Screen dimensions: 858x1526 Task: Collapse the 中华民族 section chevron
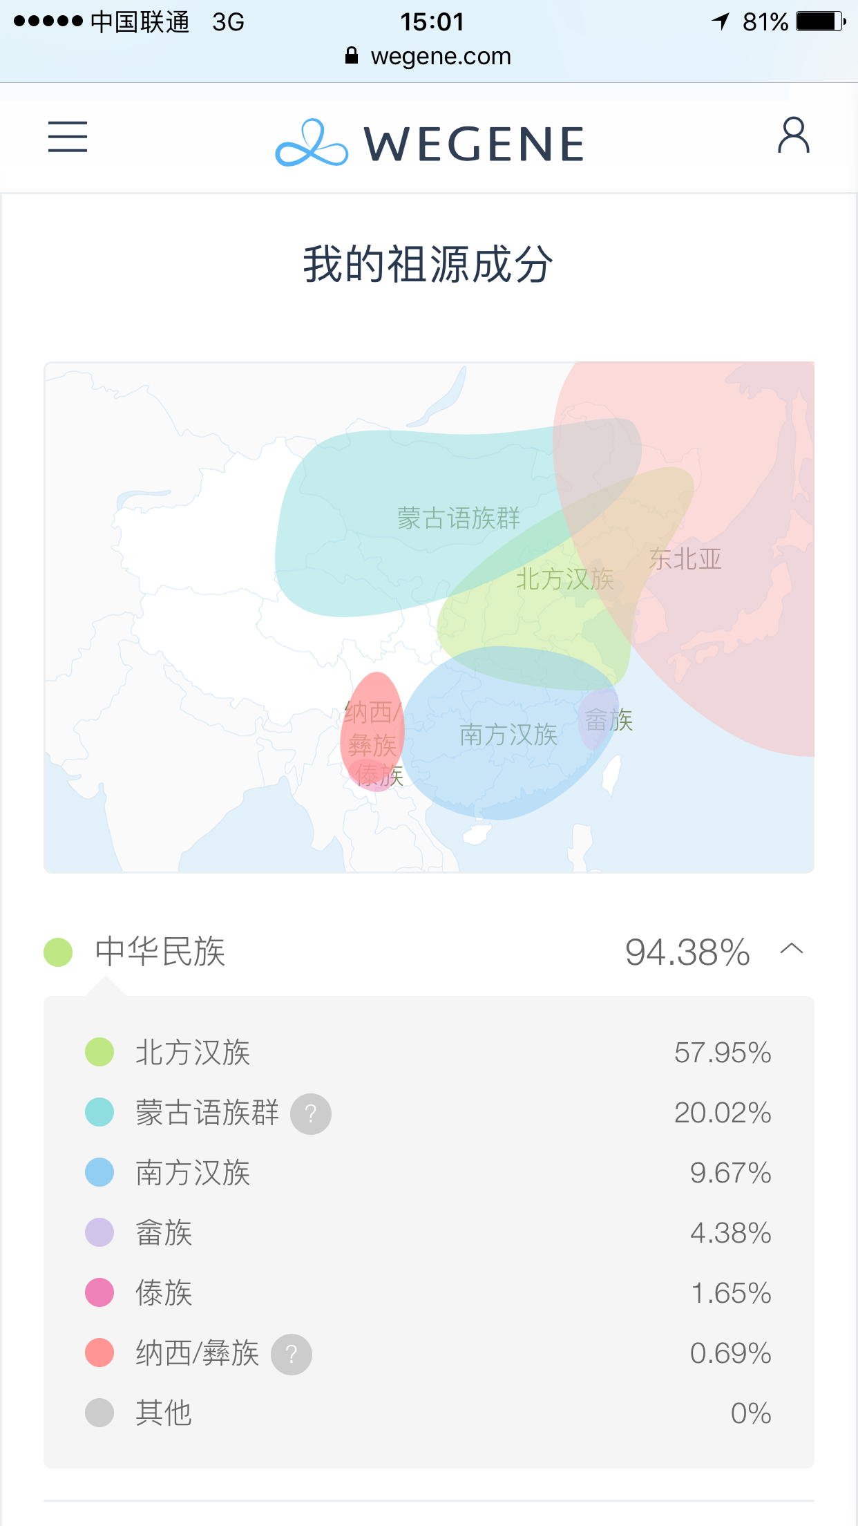792,948
